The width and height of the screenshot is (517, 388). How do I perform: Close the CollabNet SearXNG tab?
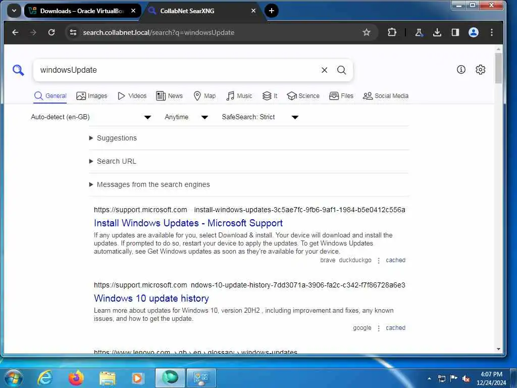tap(253, 11)
